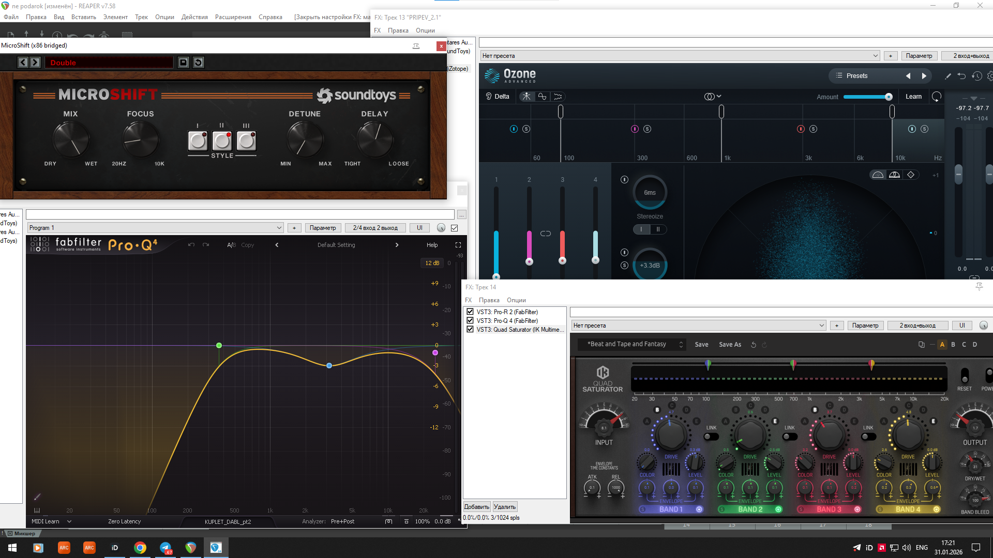Open Опции menu in Track 14 FX window
The height and width of the screenshot is (558, 993).
tap(516, 300)
